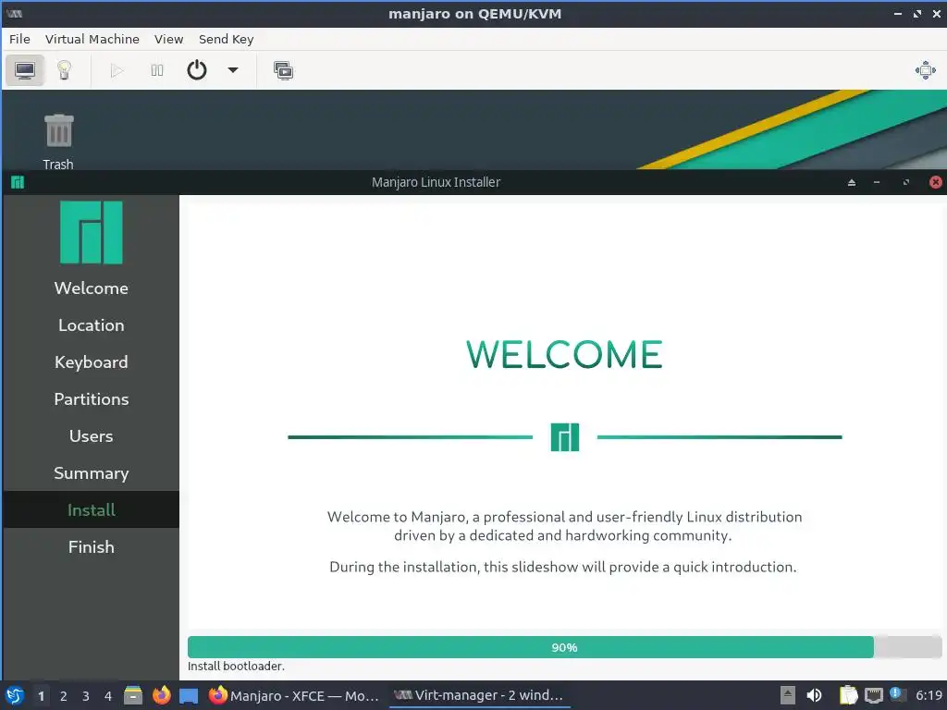Select the Finish step in sidebar

tap(92, 547)
